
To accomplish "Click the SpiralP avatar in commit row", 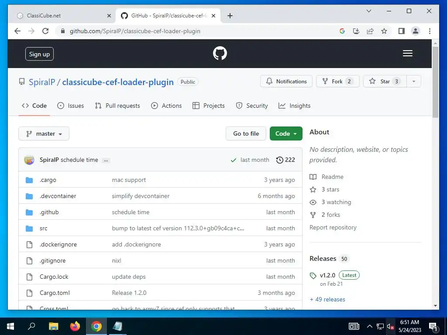I will coord(29,160).
